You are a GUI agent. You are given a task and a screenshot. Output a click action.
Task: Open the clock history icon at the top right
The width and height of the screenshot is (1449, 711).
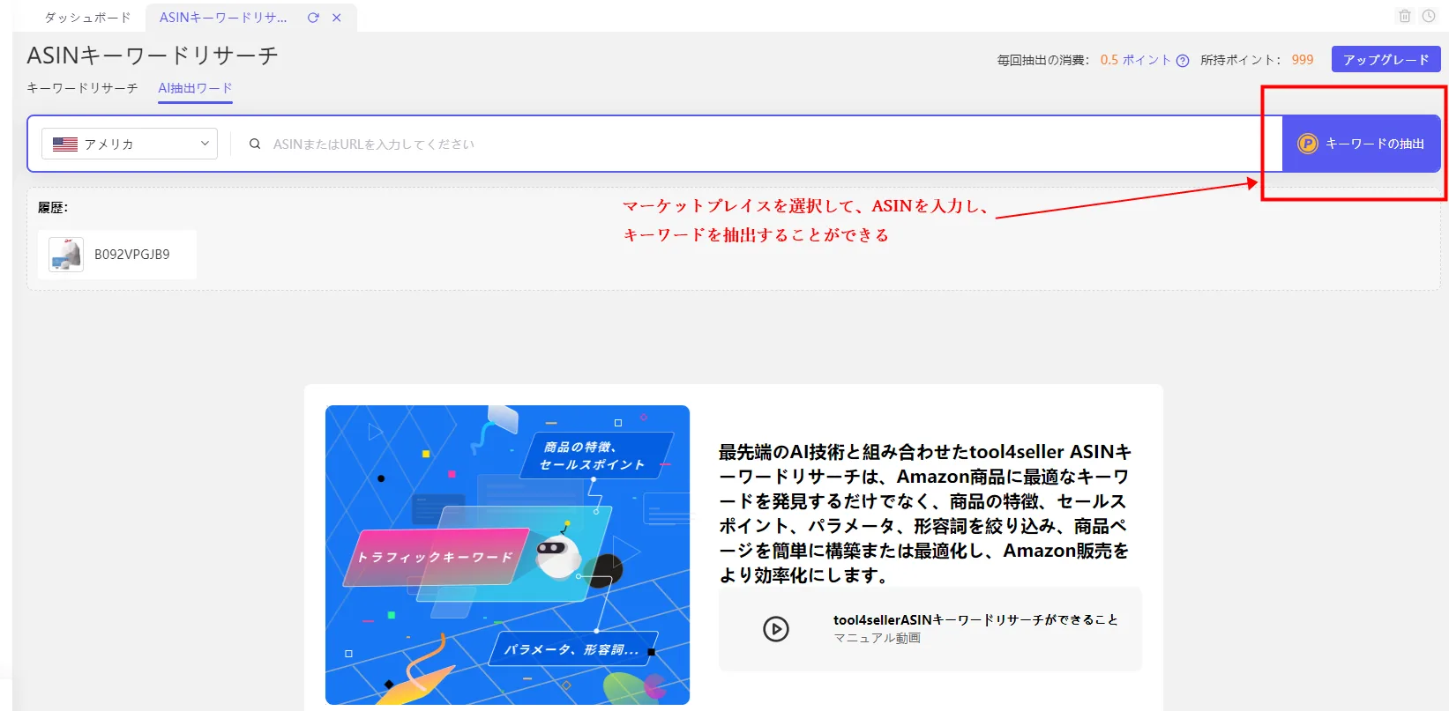1429,16
